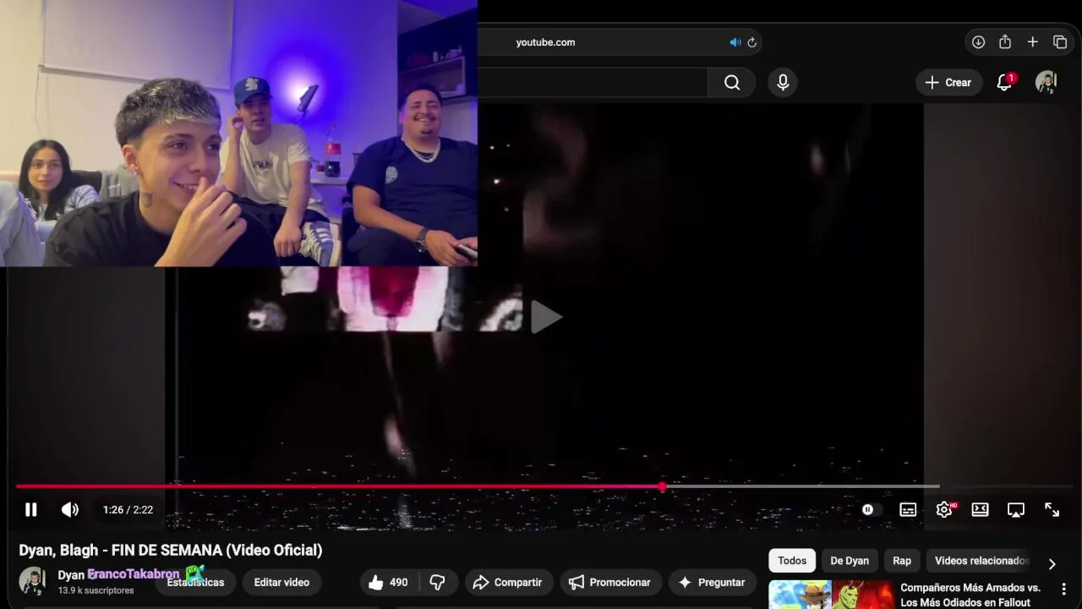The width and height of the screenshot is (1082, 609).
Task: Mute the tab via the address bar speaker icon
Action: pyautogui.click(x=735, y=42)
